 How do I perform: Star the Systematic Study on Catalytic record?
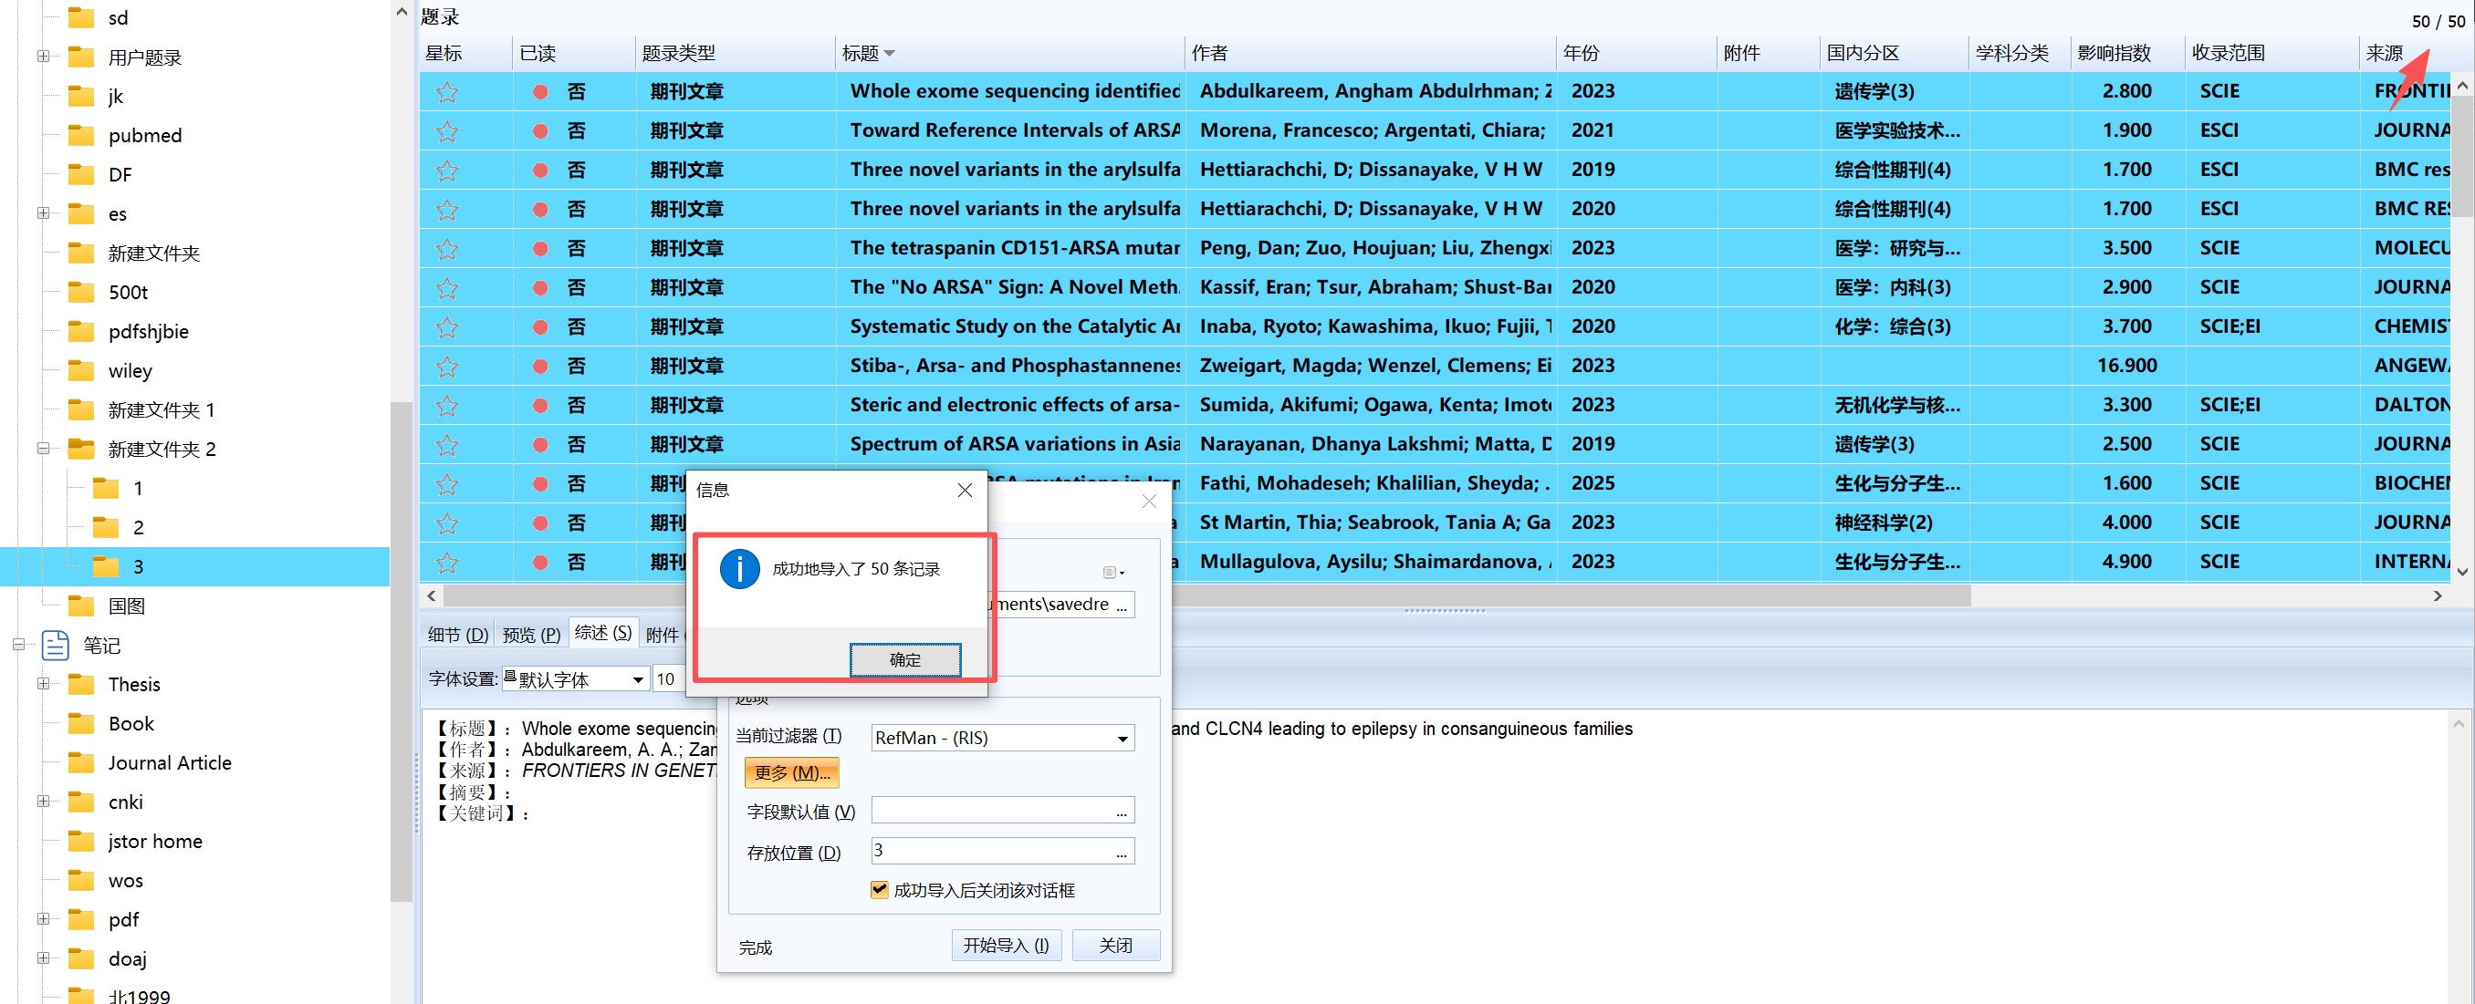click(x=447, y=327)
